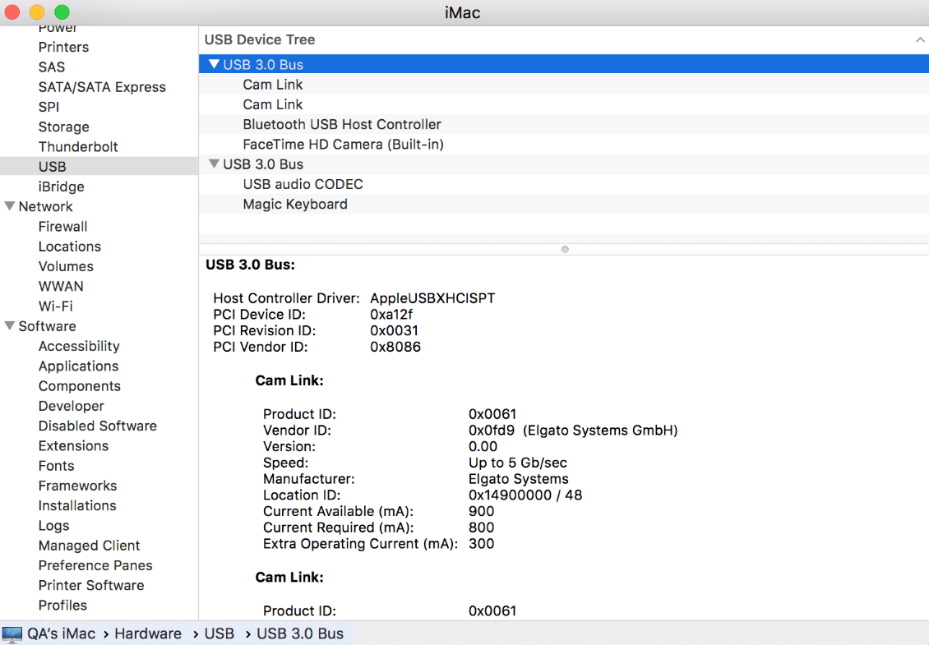929x645 pixels.
Task: Select Bluetooth USB Host Controller row
Action: point(563,124)
